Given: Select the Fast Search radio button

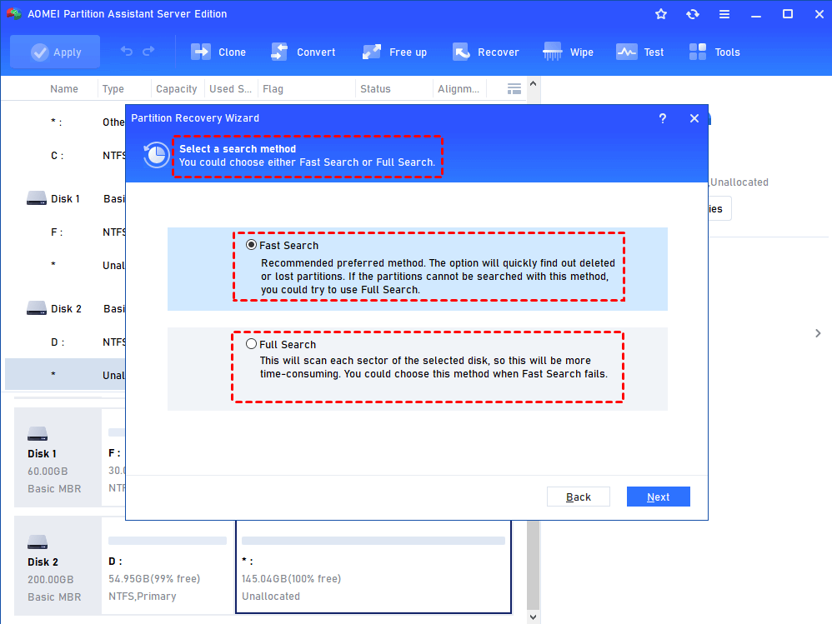Looking at the screenshot, I should click(252, 245).
